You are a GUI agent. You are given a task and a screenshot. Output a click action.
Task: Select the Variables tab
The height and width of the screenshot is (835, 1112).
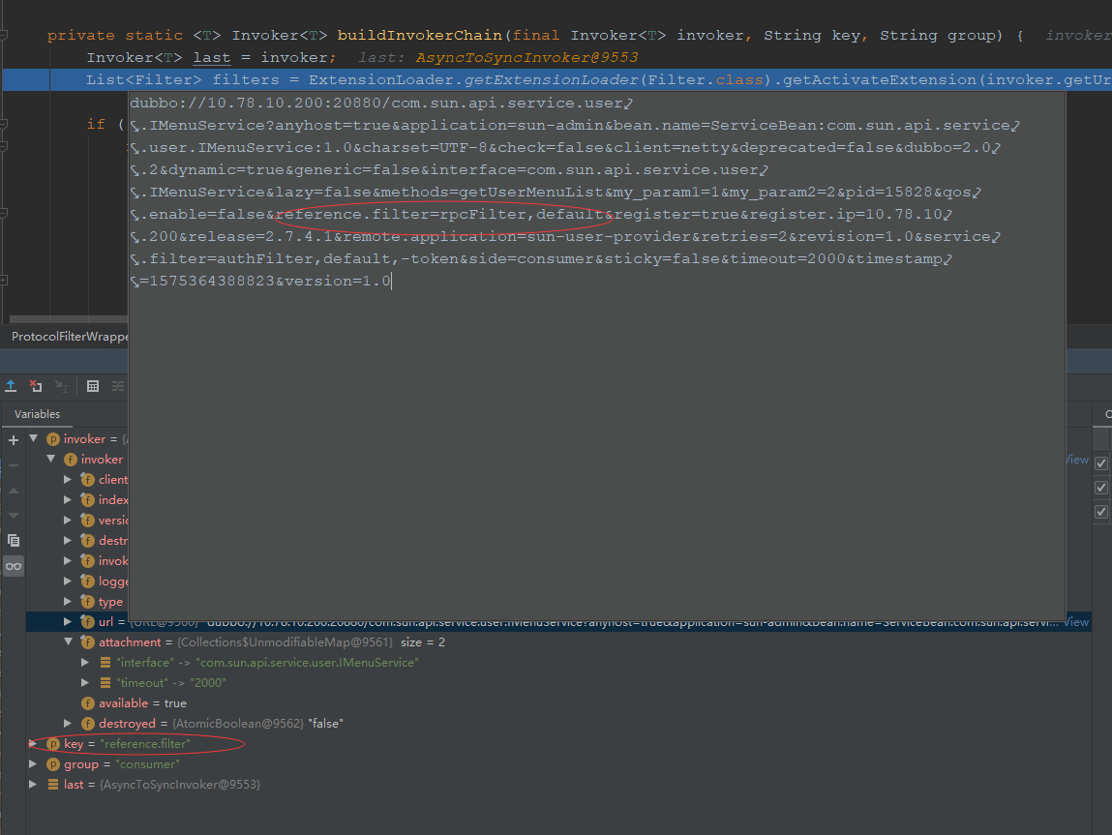click(36, 414)
